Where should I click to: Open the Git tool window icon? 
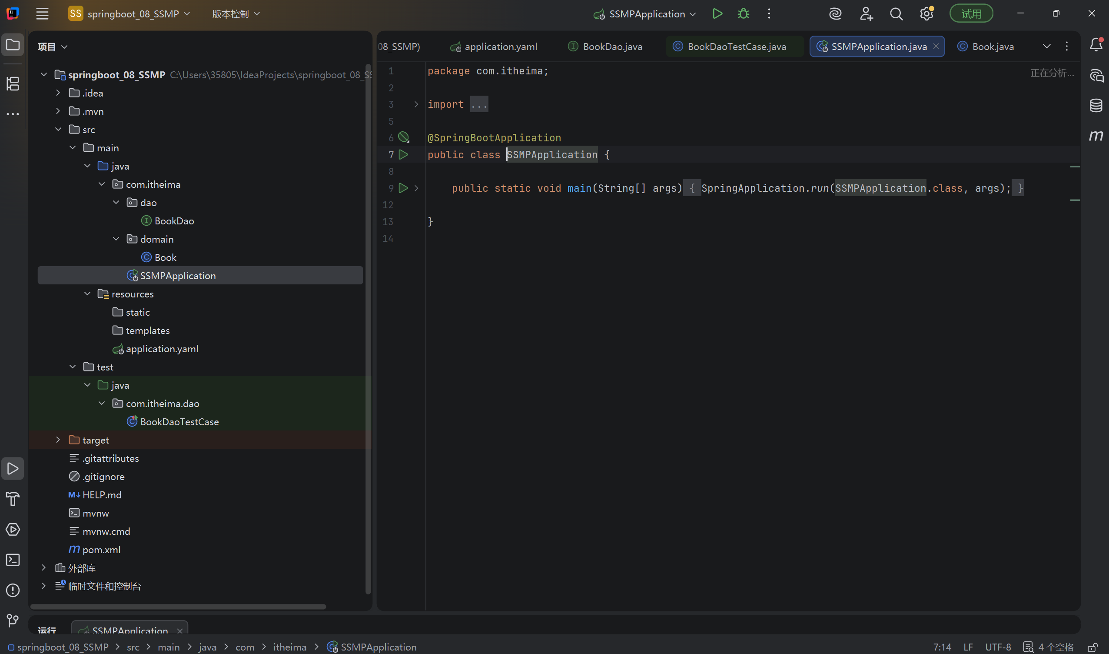pyautogui.click(x=13, y=621)
